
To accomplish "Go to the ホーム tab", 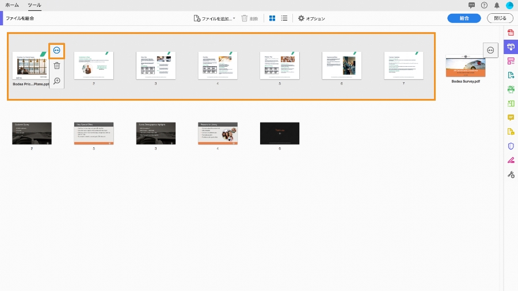I will (12, 5).
